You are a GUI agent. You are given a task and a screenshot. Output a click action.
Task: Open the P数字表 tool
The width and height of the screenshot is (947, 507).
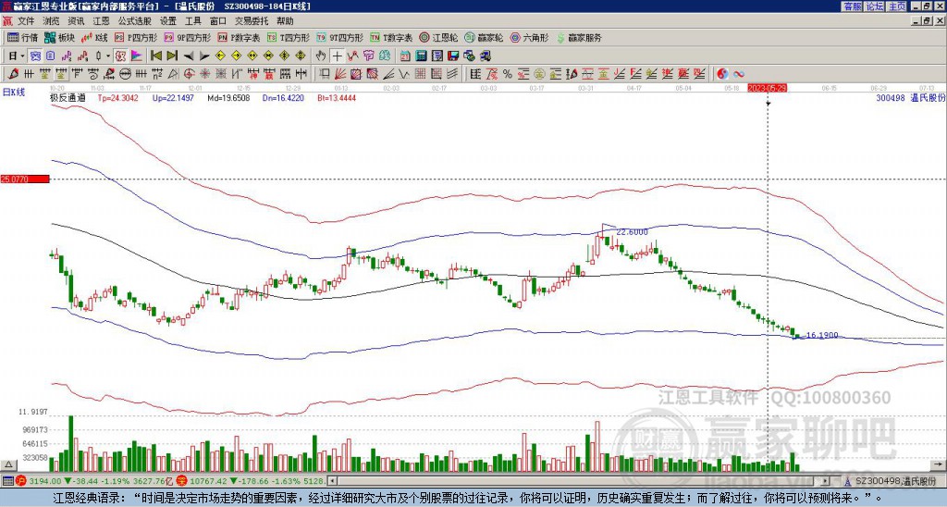pyautogui.click(x=239, y=37)
